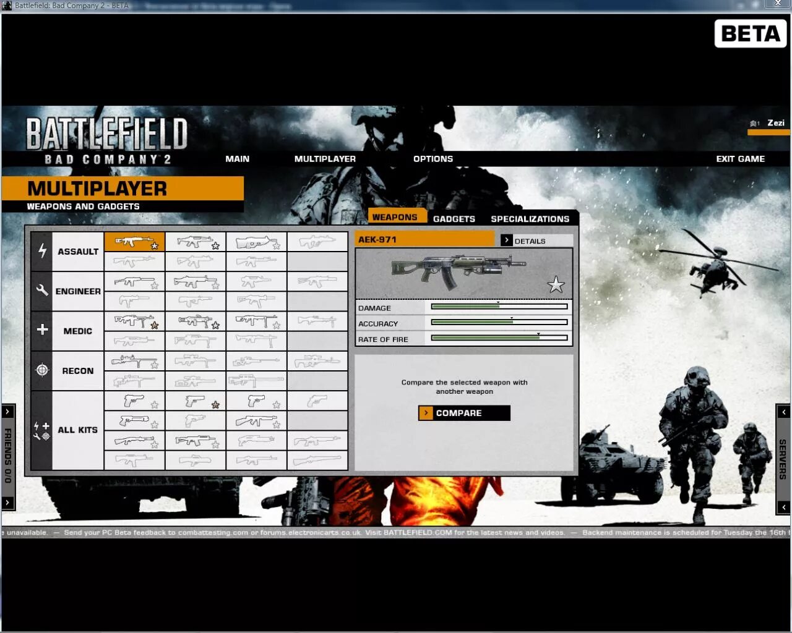
Task: Click the ACCURACY stat bar
Action: click(x=499, y=322)
